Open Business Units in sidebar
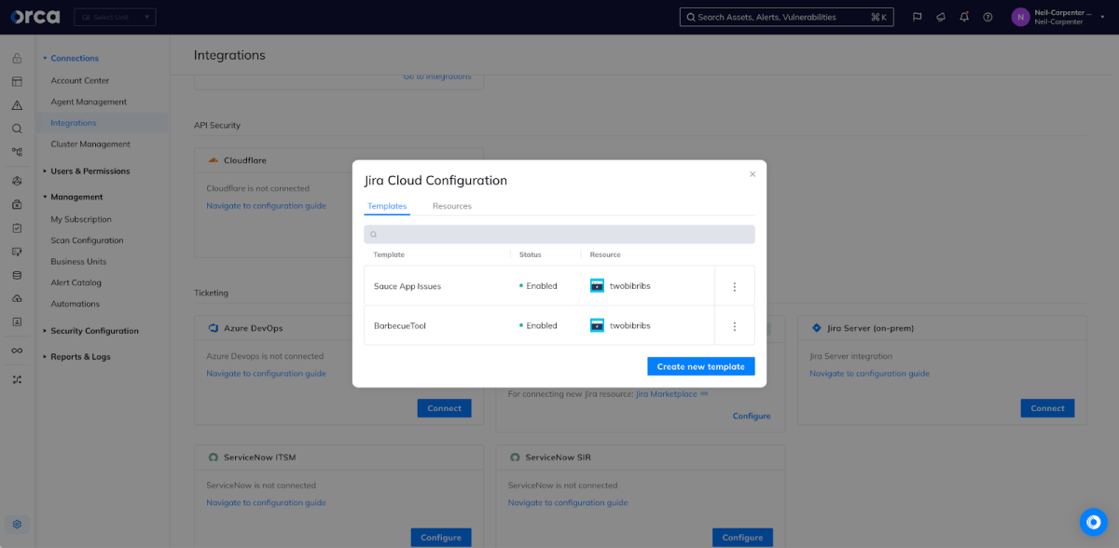Screen dimensions: 1119x548 pyautogui.click(x=78, y=262)
